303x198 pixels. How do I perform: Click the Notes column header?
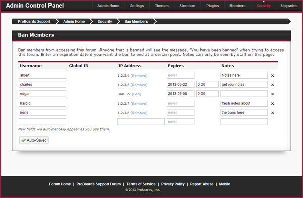tap(228, 66)
